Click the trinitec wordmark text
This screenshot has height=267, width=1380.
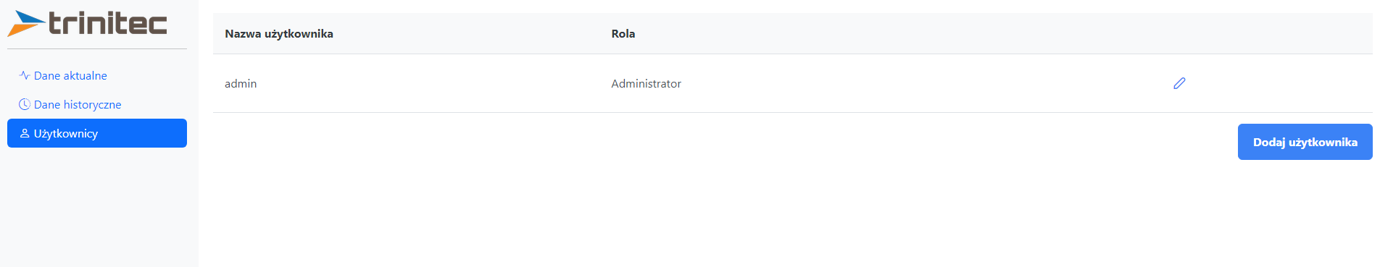click(x=108, y=23)
